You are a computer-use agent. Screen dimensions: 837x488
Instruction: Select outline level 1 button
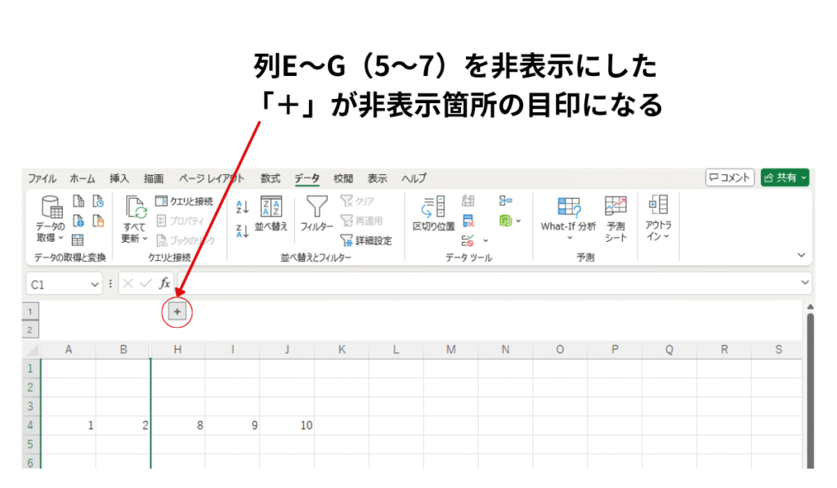(30, 311)
